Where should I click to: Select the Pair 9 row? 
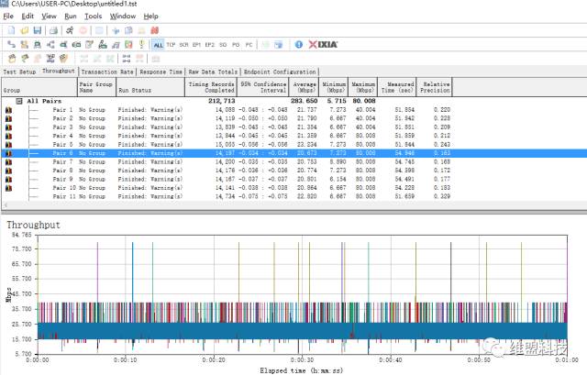[x=63, y=179]
